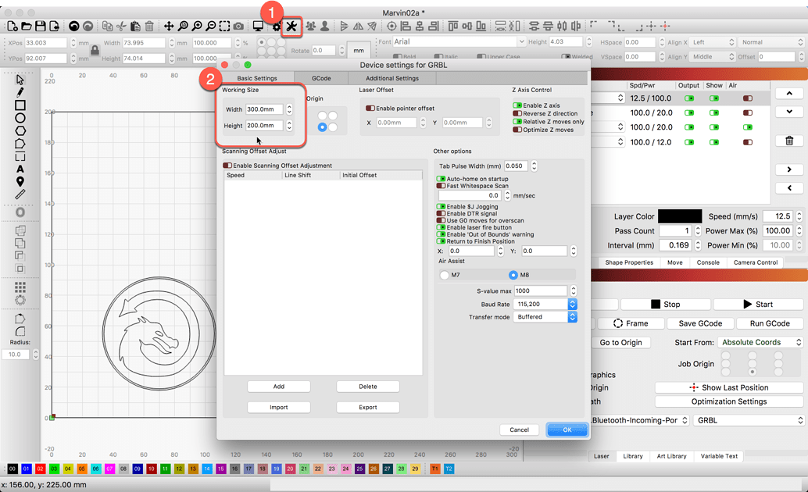Open the Normal style dropdown
The width and height of the screenshot is (808, 492).
pyautogui.click(x=771, y=42)
